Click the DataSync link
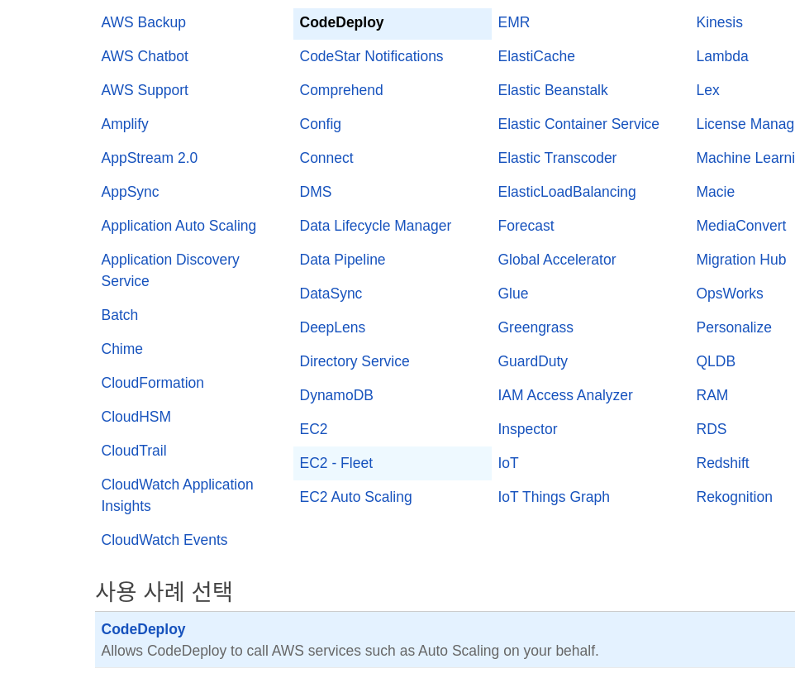This screenshot has width=795, height=678. coord(331,294)
